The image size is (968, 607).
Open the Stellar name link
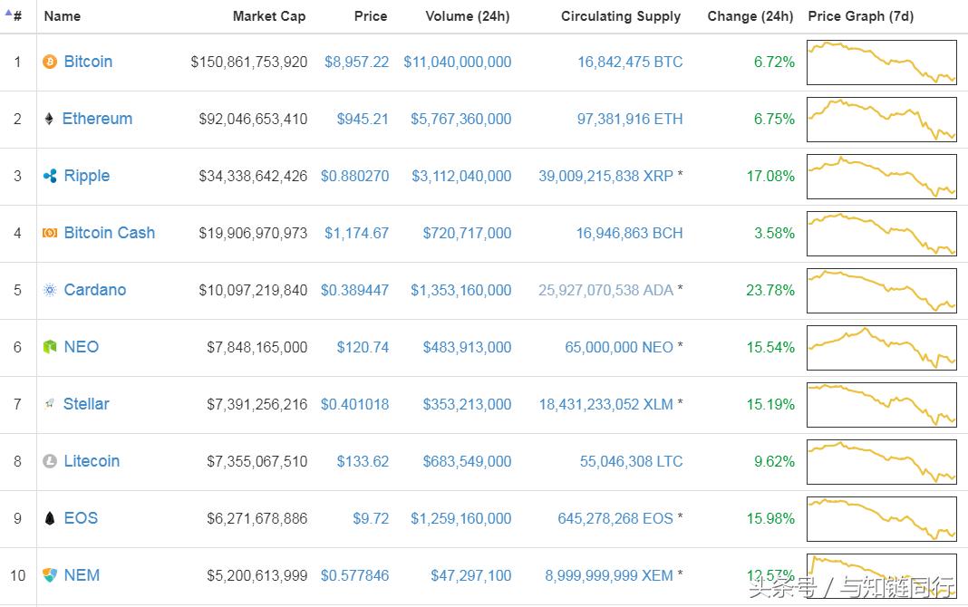coord(86,404)
